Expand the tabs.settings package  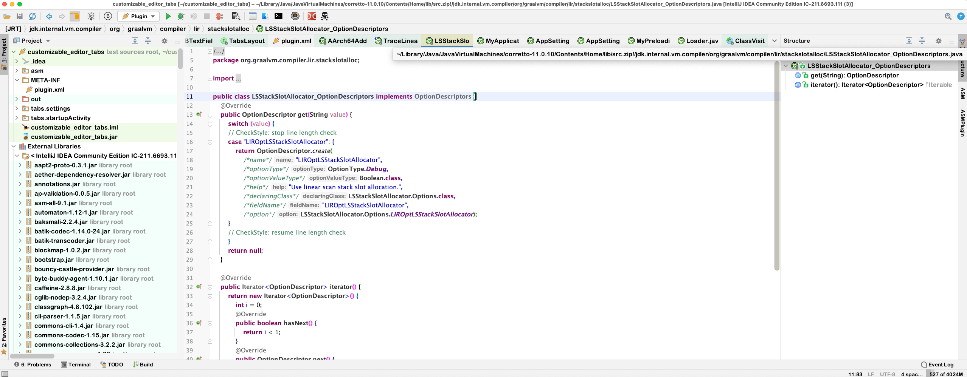click(17, 108)
